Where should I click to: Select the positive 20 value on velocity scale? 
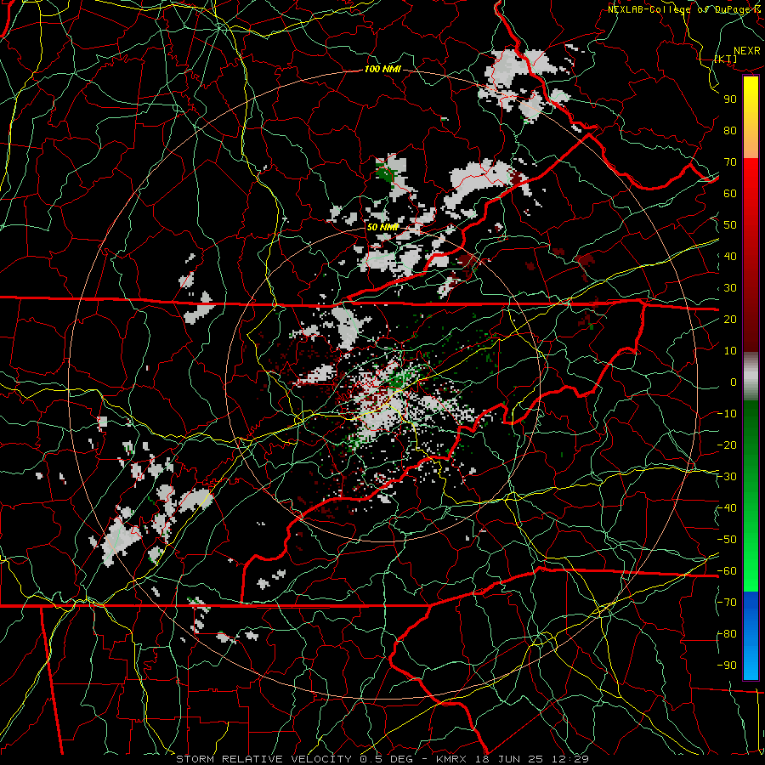(x=730, y=319)
